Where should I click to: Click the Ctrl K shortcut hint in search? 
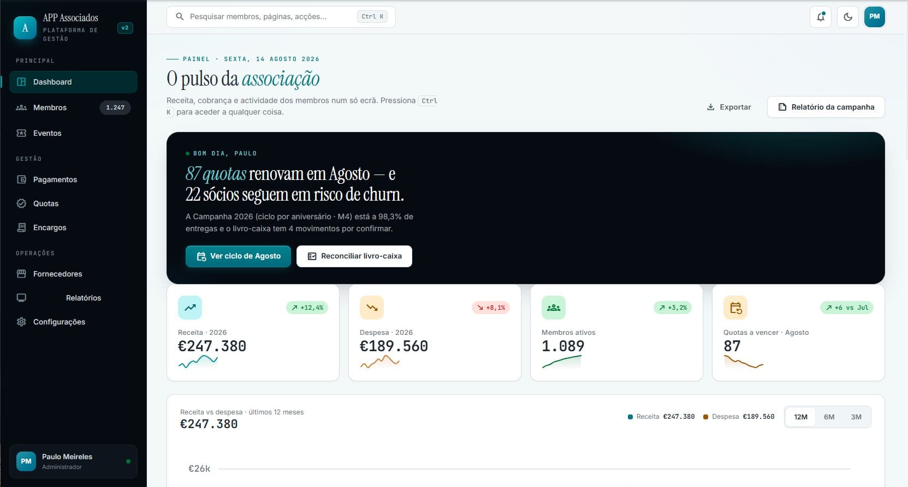point(372,17)
